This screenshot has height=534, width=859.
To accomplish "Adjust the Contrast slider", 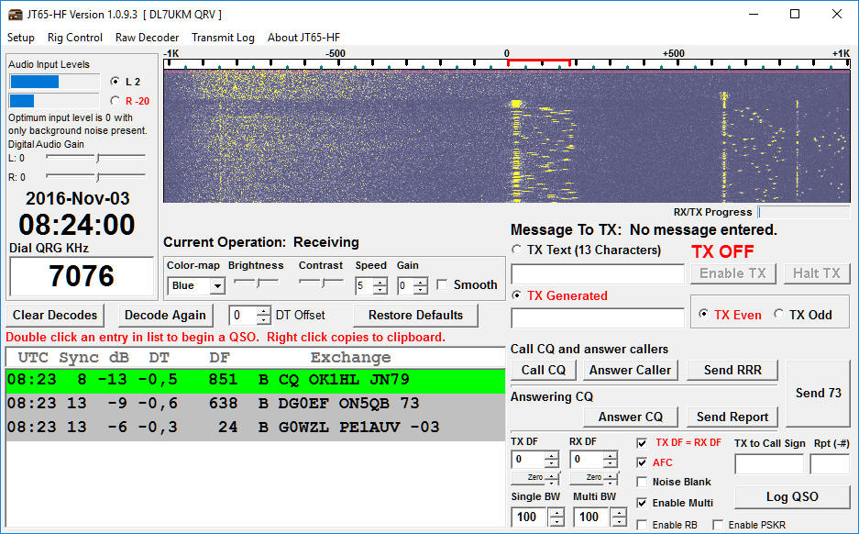I will click(x=321, y=283).
